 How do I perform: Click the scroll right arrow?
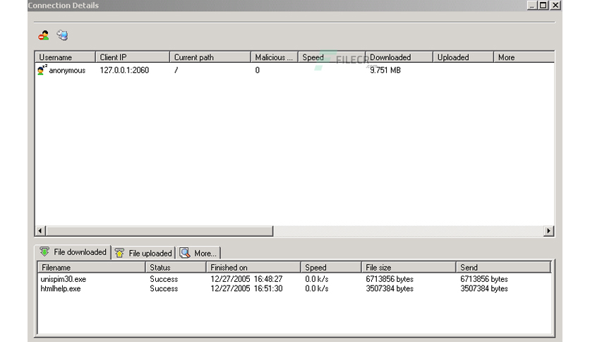click(x=548, y=230)
